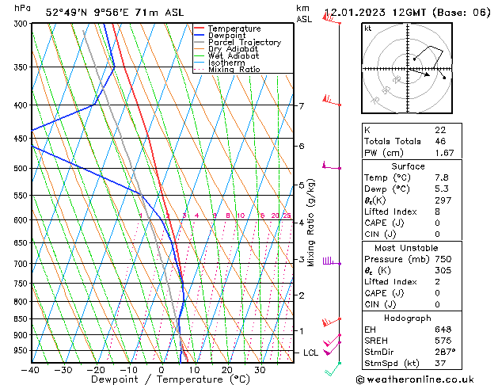Image resolution: width=498 pixels, height=385 pixels.
Task: Click the Dewpoint / Temperature (°C) axis title
Action: tap(170, 379)
